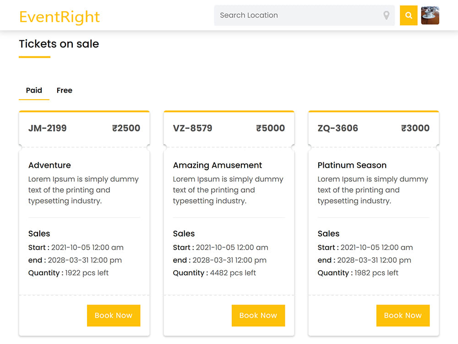Screen dimensions: 458x344
Task: Click the yellow search magnifier button
Action: coord(409,15)
